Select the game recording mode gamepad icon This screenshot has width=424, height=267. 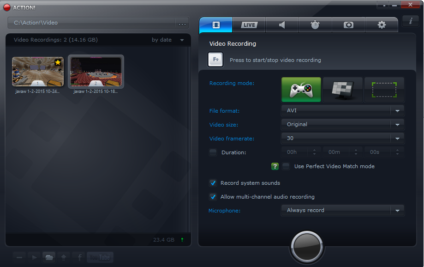coord(301,90)
